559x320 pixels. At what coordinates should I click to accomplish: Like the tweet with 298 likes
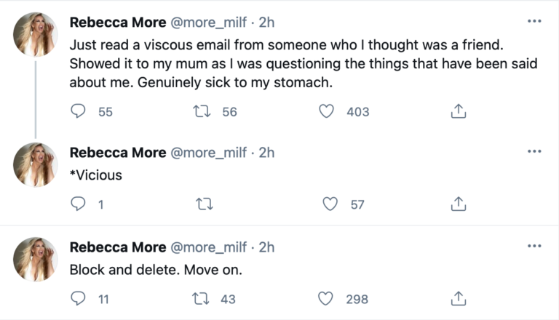tap(326, 298)
